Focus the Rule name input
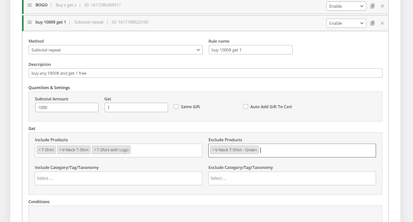The width and height of the screenshot is (413, 222). (250, 50)
